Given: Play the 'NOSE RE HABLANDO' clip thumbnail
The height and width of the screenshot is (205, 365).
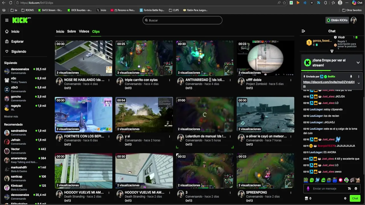Looking at the screenshot, I should pyautogui.click(x=84, y=58).
